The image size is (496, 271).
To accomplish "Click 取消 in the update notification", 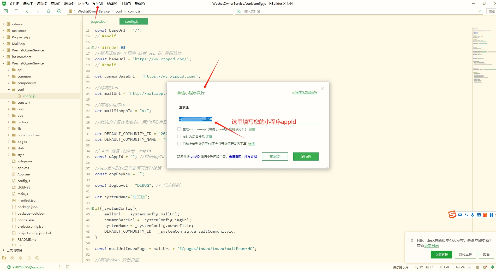I will 486,255.
